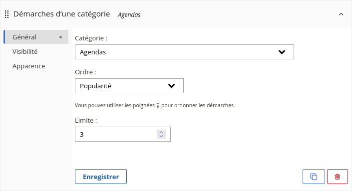This screenshot has width=352, height=191.
Task: Click the Démarches d'une catégorie header title
Action: tap(62, 14)
